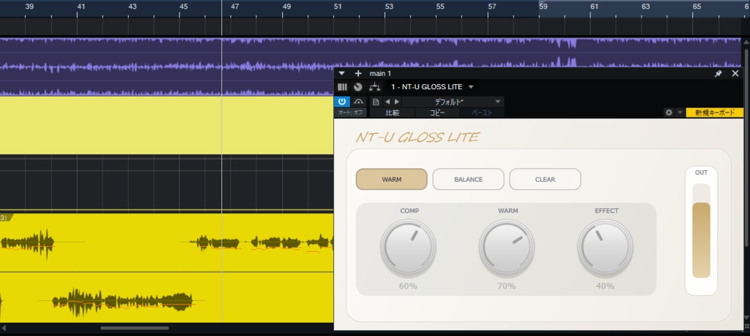Click the left scroll arrow of arrangement
The width and height of the screenshot is (750, 336).
click(x=4, y=328)
